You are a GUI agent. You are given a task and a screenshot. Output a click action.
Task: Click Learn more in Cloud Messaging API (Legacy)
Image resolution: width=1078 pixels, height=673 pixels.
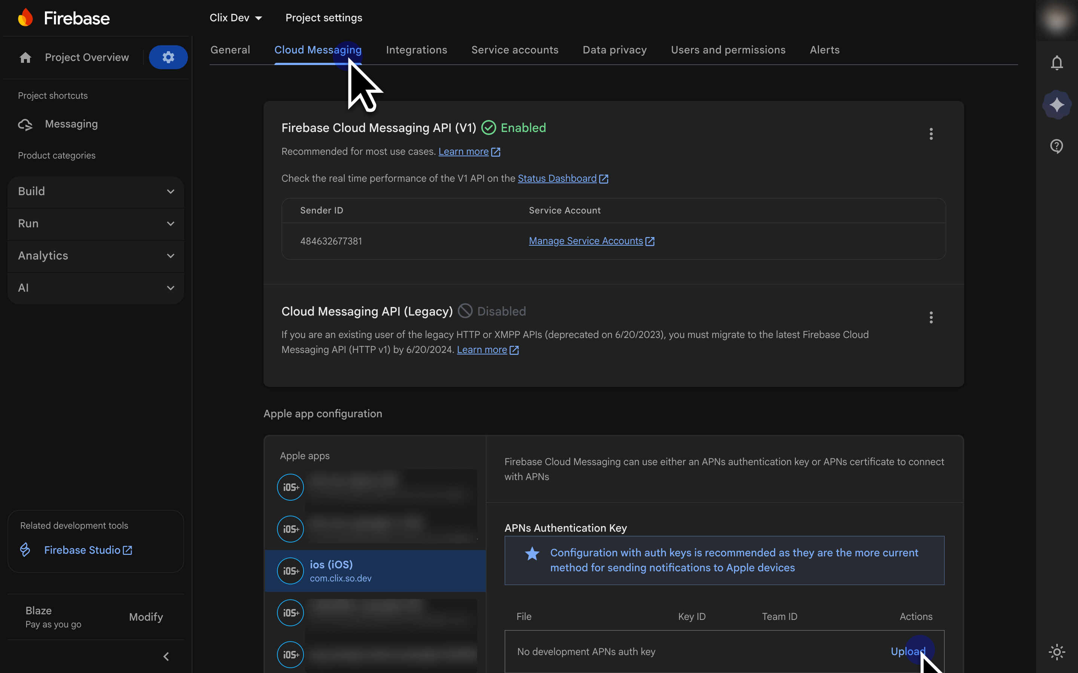click(482, 350)
